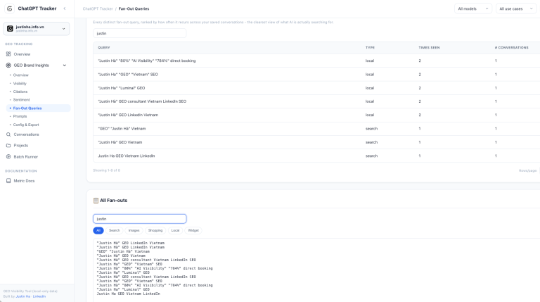Click the "Justin Hà" GEO Vietnam table row
Image resolution: width=540 pixels, height=302 pixels.
[x=316, y=142]
